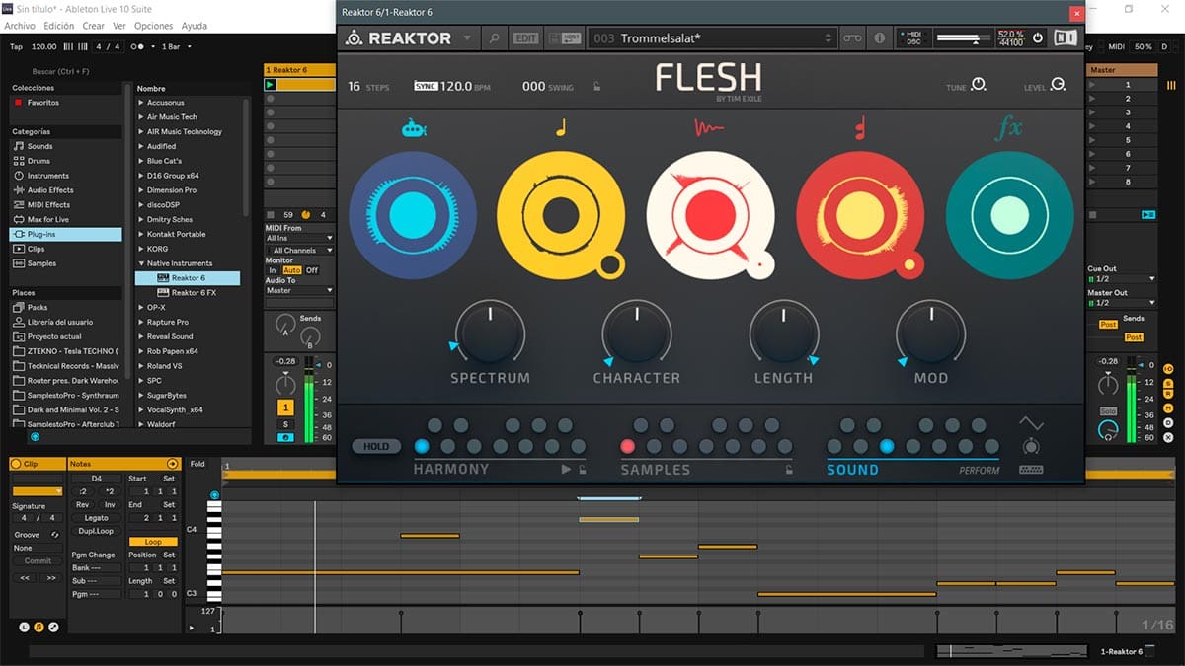The width and height of the screenshot is (1185, 666).
Task: Toggle the HOLD button in Flesh
Action: coord(376,446)
